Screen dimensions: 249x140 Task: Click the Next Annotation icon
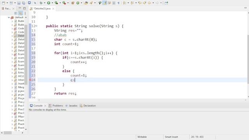(124, 3)
